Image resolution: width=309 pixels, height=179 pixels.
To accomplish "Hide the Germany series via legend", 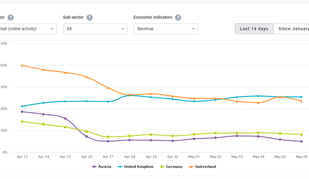I will click(171, 167).
